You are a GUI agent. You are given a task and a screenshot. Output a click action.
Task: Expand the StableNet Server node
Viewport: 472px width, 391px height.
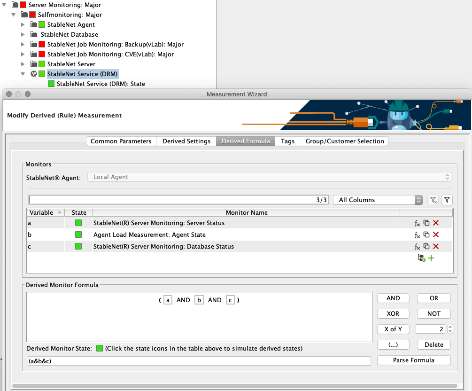[23, 64]
